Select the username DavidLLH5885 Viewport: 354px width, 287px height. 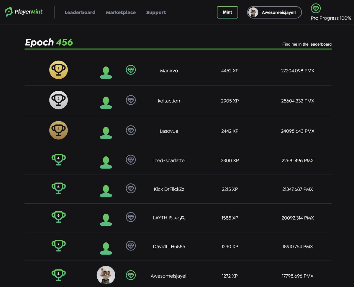click(x=169, y=246)
